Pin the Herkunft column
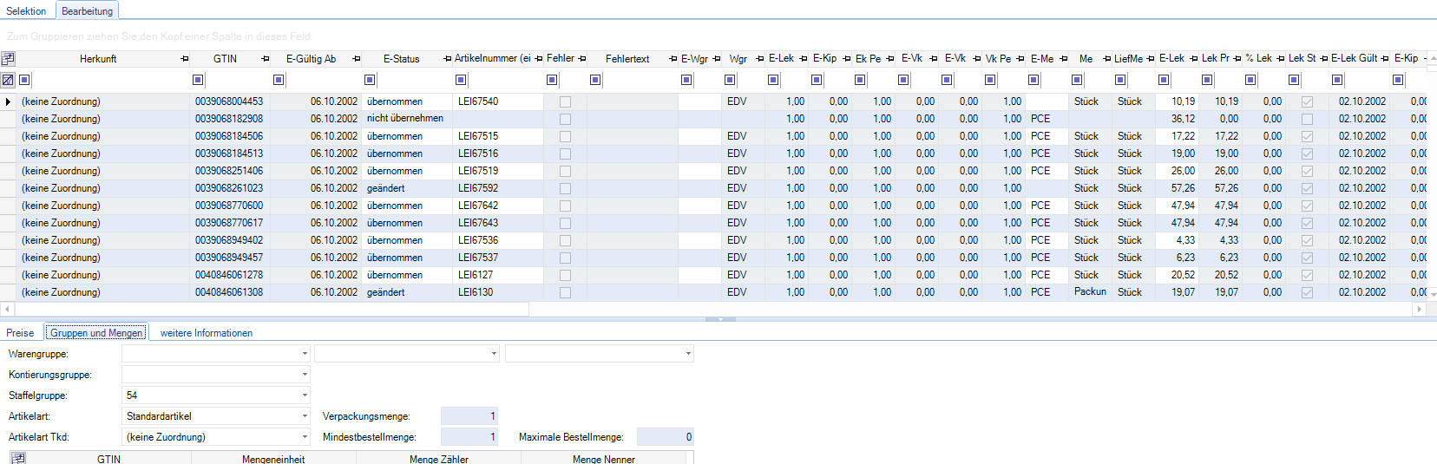The image size is (1437, 464). tap(184, 59)
